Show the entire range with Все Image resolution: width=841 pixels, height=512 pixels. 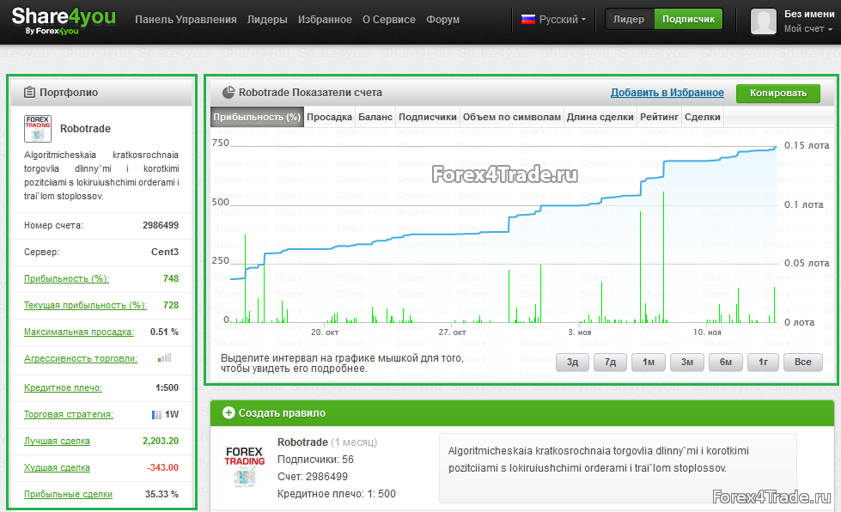click(803, 363)
